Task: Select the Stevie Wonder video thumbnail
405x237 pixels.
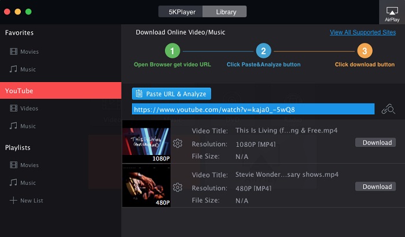Action: point(146,186)
